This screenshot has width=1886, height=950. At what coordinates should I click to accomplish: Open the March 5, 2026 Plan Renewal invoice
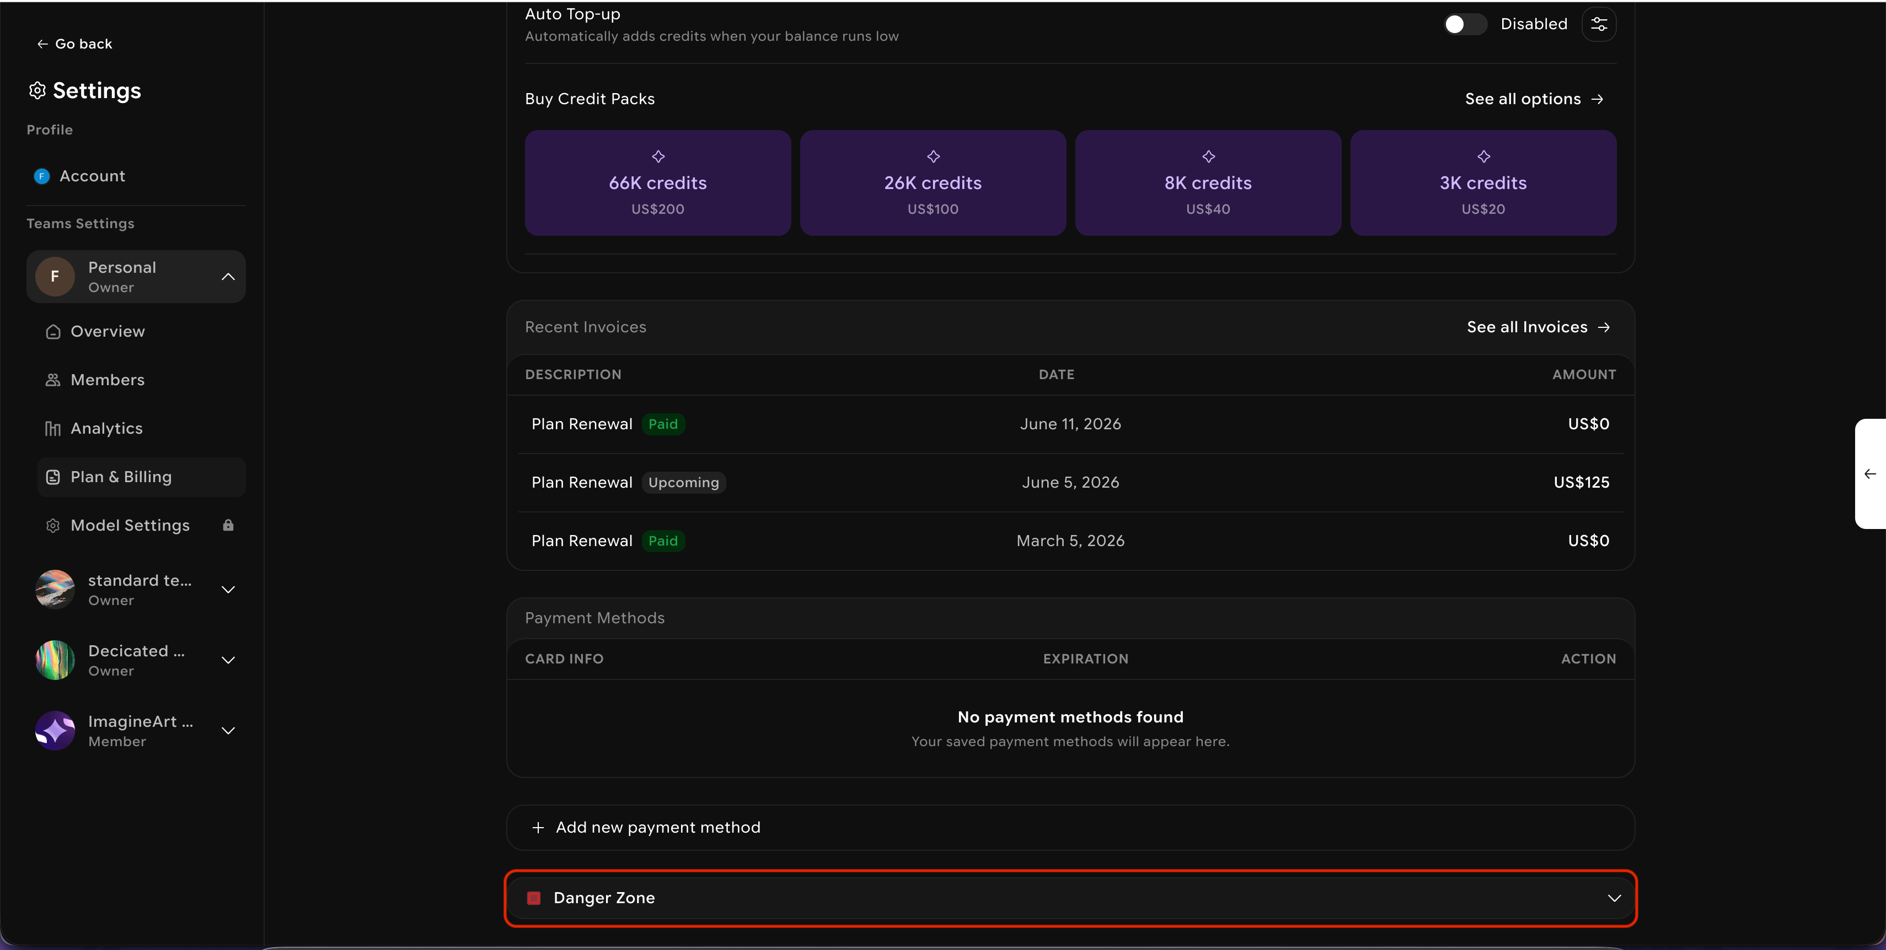pos(1070,541)
